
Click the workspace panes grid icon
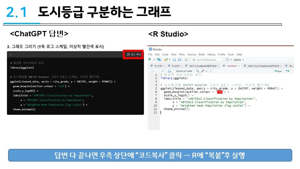(x=227, y=59)
